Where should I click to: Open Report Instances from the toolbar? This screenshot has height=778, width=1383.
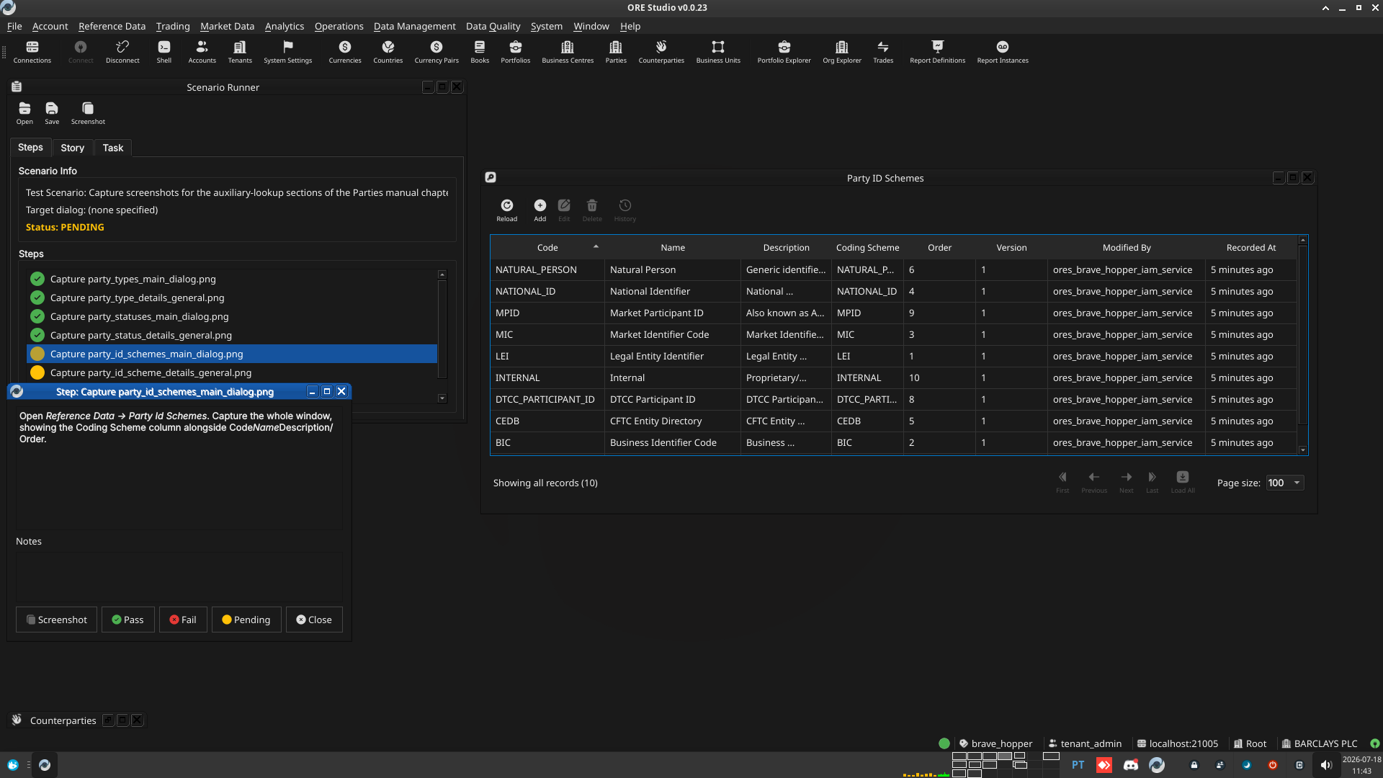coord(1003,52)
